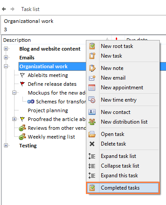Expand the Testing tree node
Image resolution: width=166 pixels, height=205 pixels.
[6, 146]
